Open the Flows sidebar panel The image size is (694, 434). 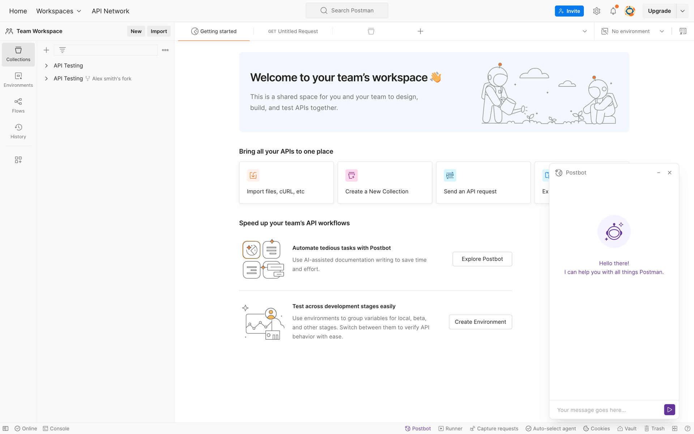coord(18,106)
